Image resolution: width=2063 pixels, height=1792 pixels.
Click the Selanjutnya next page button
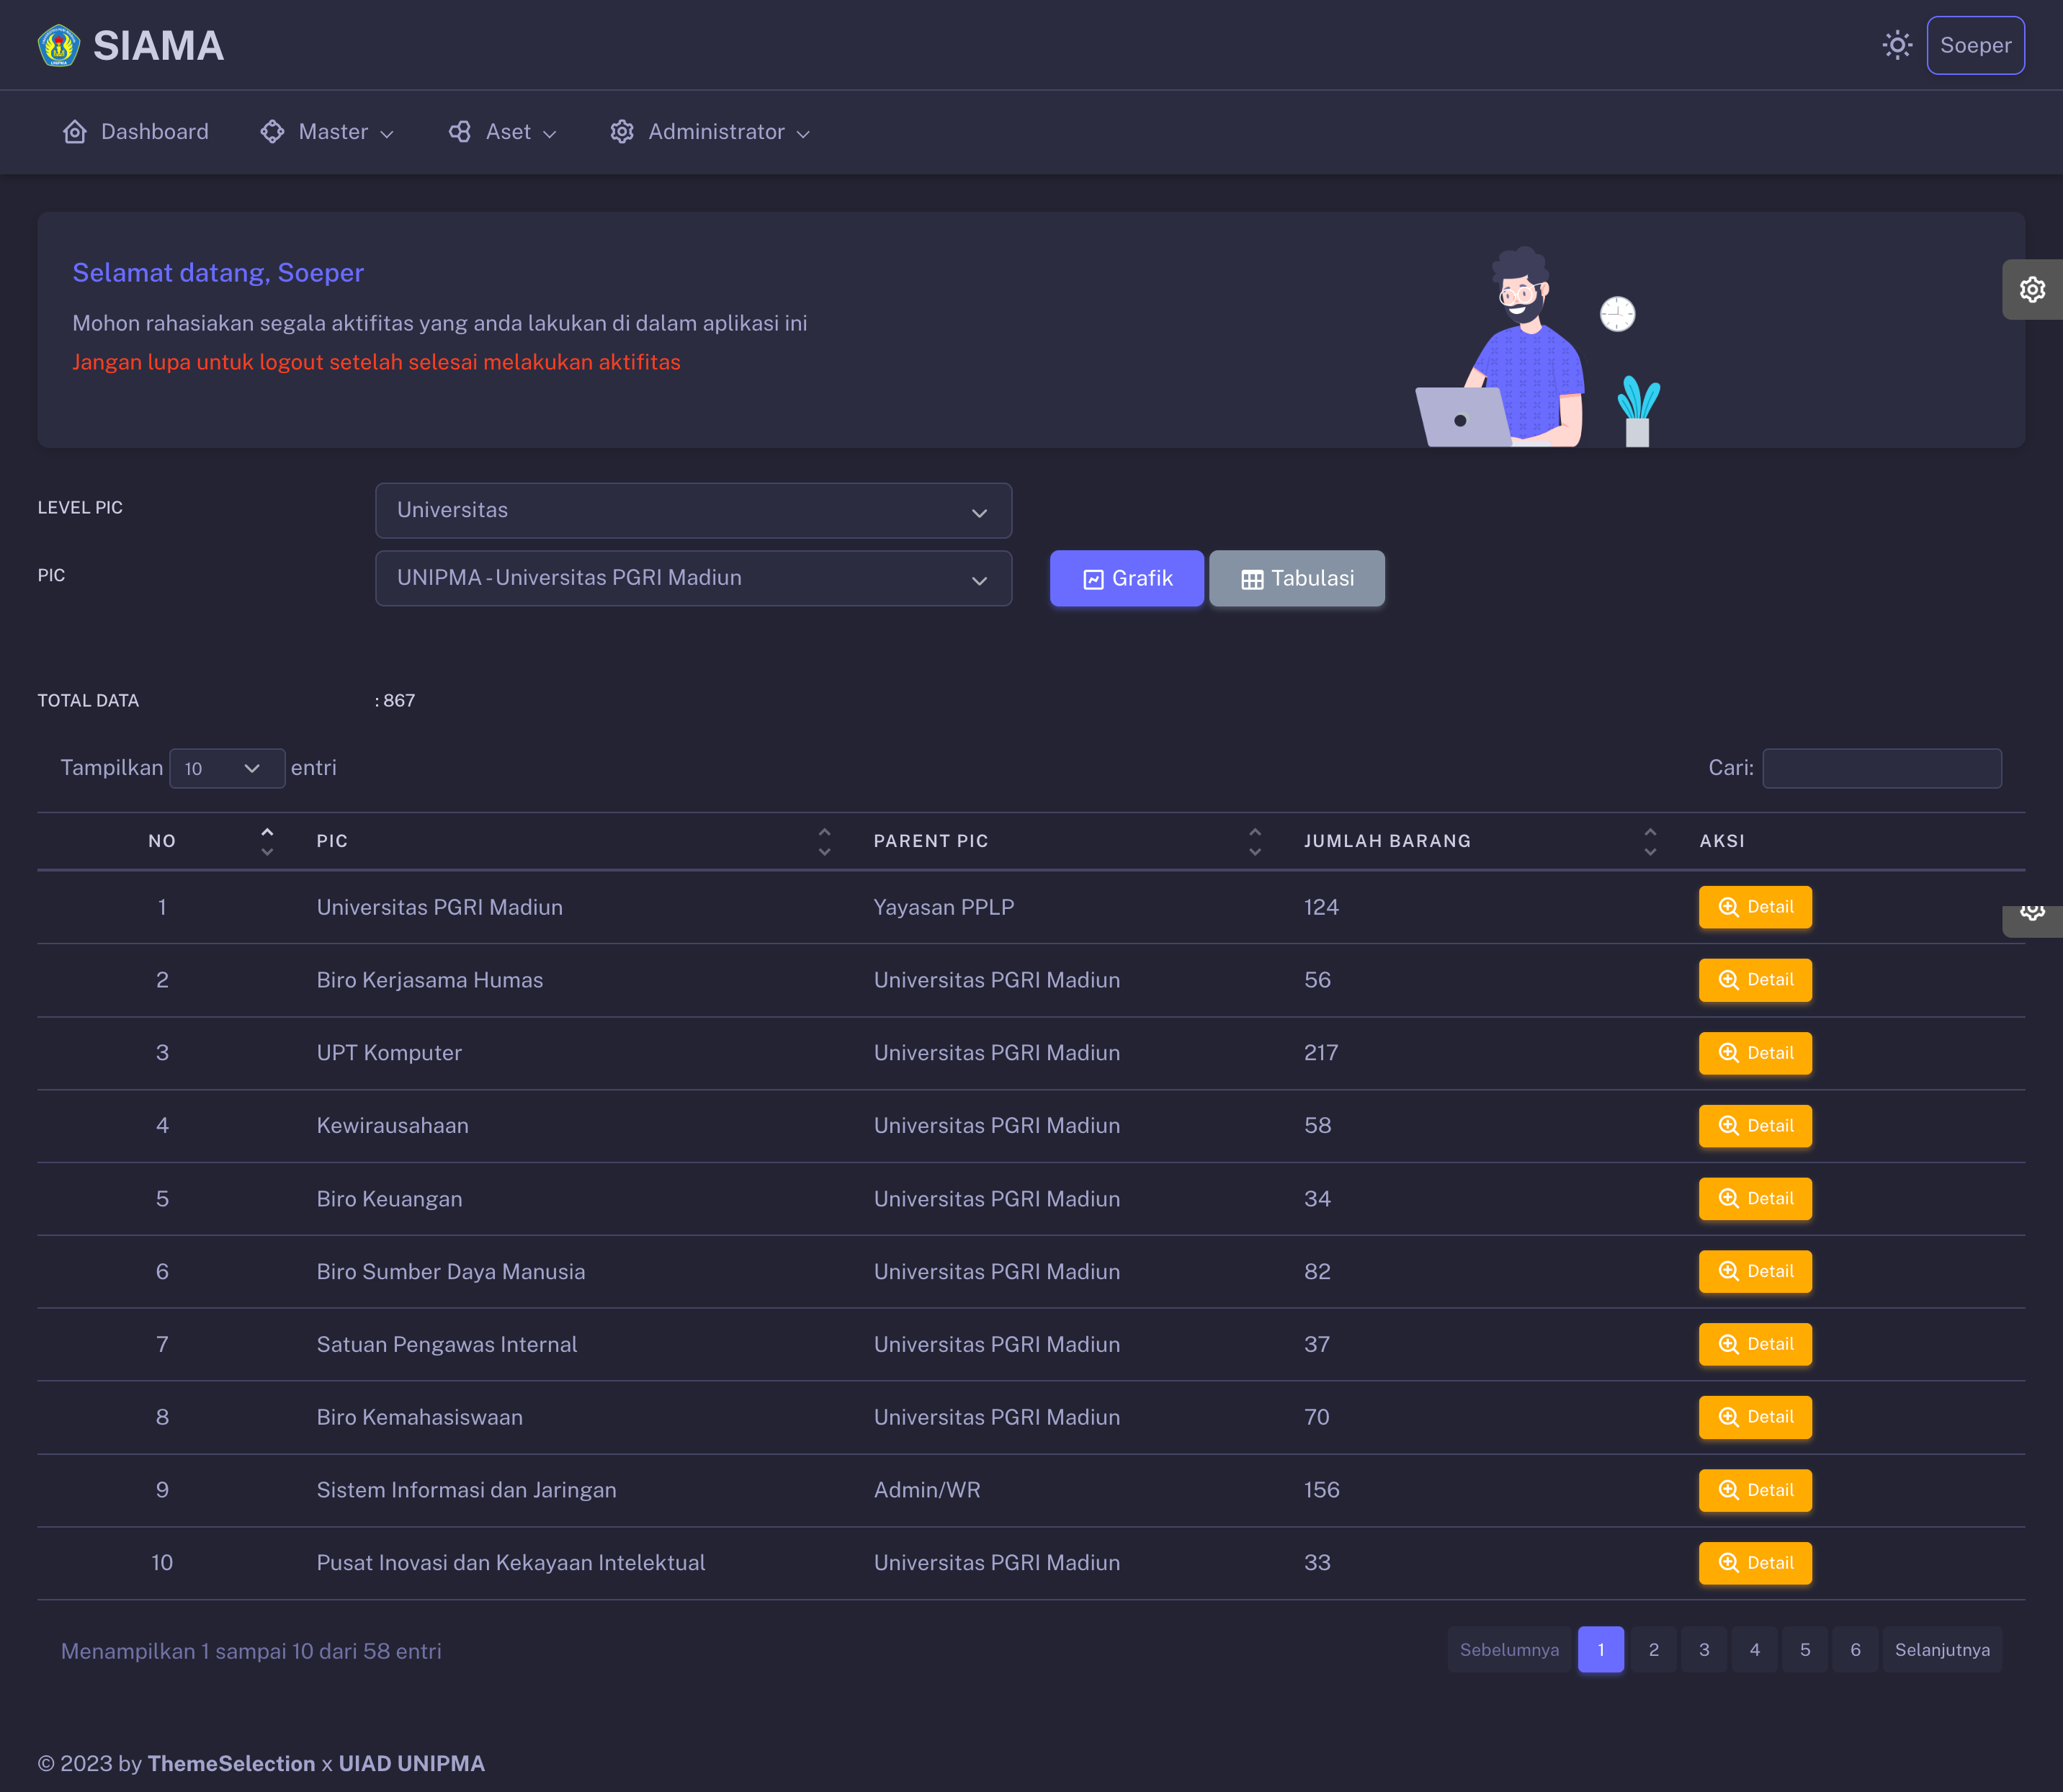click(1941, 1650)
